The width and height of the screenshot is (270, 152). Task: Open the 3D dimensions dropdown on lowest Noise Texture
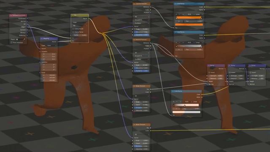tap(142, 135)
